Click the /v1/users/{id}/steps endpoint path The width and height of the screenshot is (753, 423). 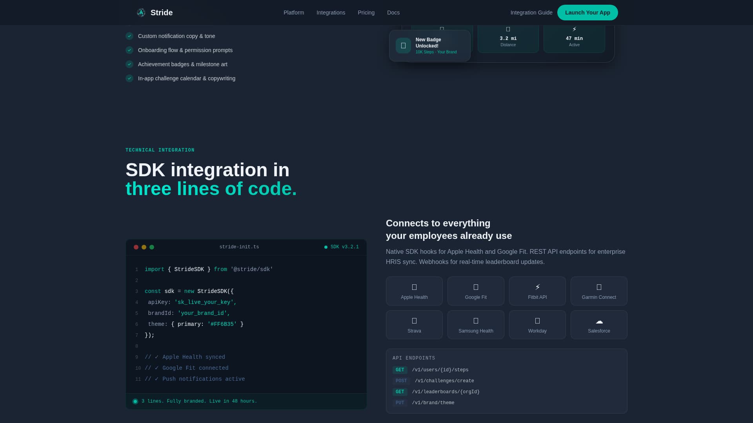pos(440,370)
